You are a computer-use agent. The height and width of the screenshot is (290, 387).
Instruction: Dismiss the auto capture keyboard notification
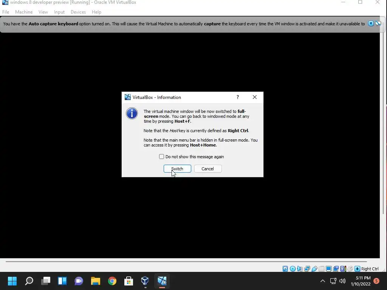(371, 23)
